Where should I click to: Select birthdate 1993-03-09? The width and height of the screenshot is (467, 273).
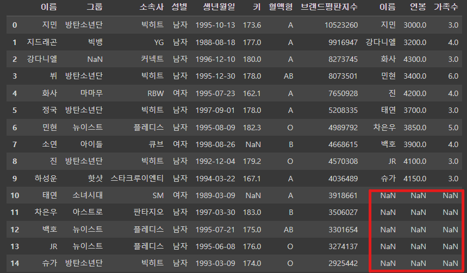(x=215, y=263)
